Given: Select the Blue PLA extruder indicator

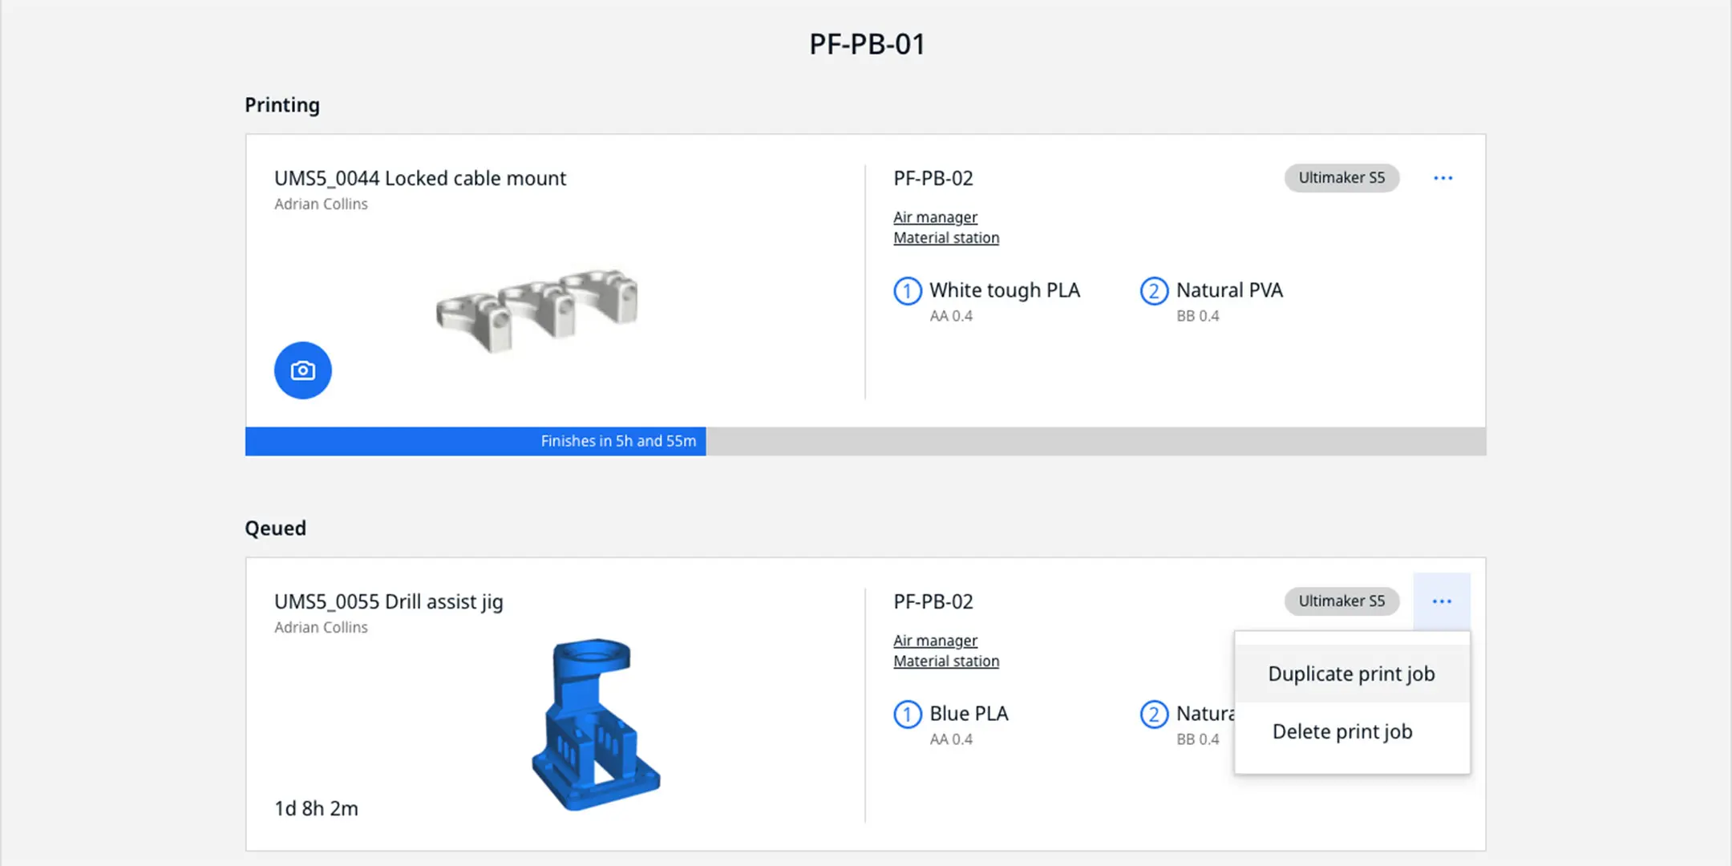Looking at the screenshot, I should 907,714.
